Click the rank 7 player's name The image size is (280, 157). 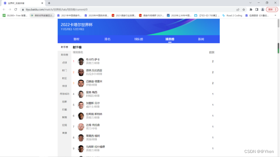(x=93, y=125)
